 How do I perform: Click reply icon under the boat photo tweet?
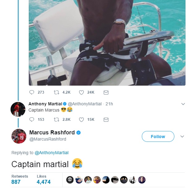[32, 92]
